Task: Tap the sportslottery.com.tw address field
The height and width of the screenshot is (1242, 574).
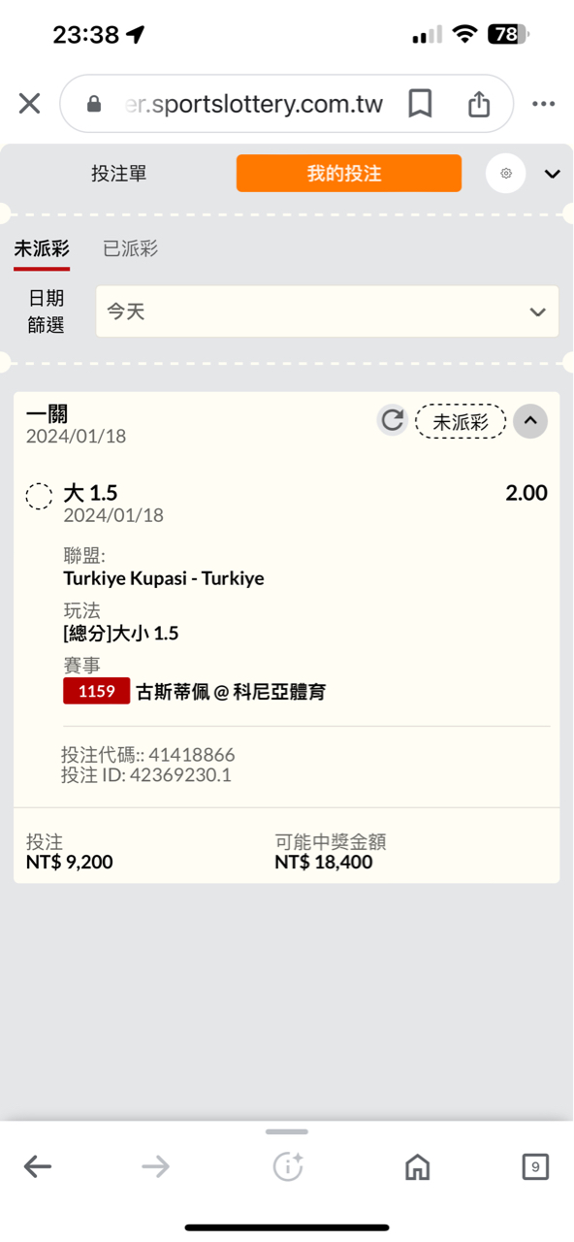Action: [253, 104]
